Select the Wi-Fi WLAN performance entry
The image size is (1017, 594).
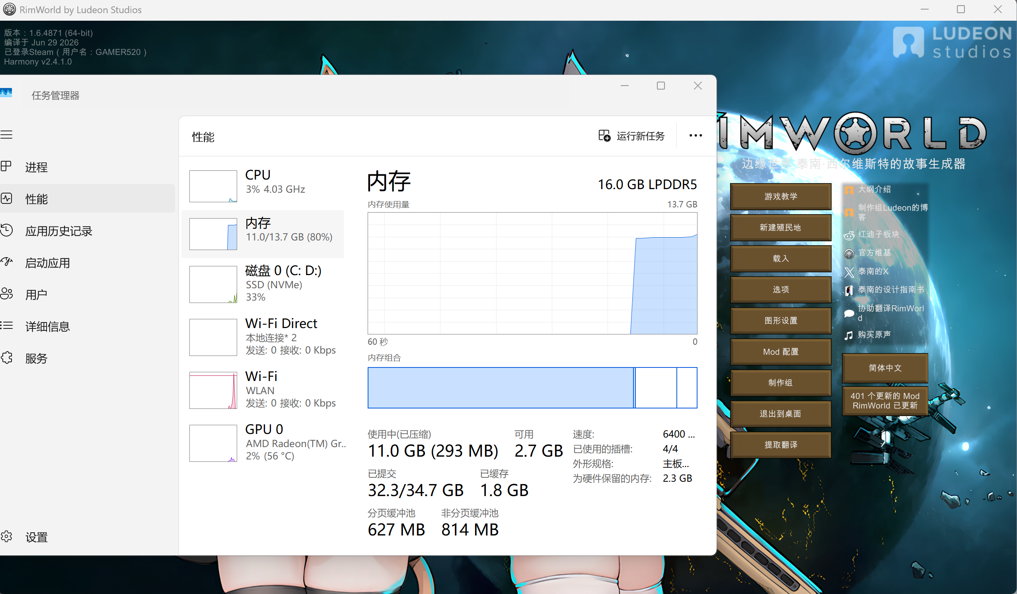pos(263,390)
